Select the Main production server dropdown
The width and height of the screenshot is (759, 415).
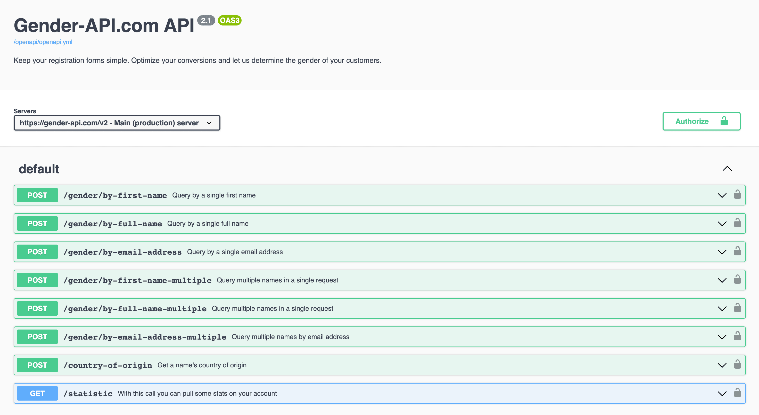(116, 123)
